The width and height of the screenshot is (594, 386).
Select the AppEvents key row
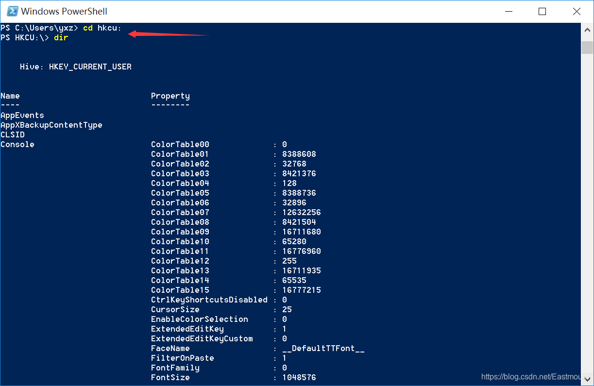[x=22, y=115]
